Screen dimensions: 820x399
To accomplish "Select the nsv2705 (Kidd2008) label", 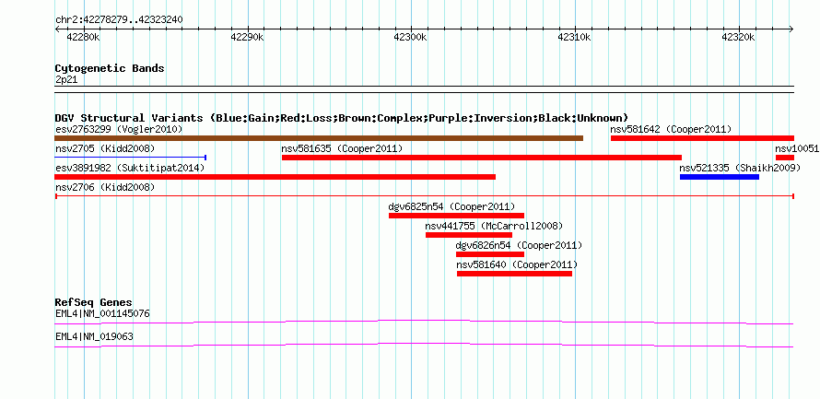I will click(x=105, y=148).
